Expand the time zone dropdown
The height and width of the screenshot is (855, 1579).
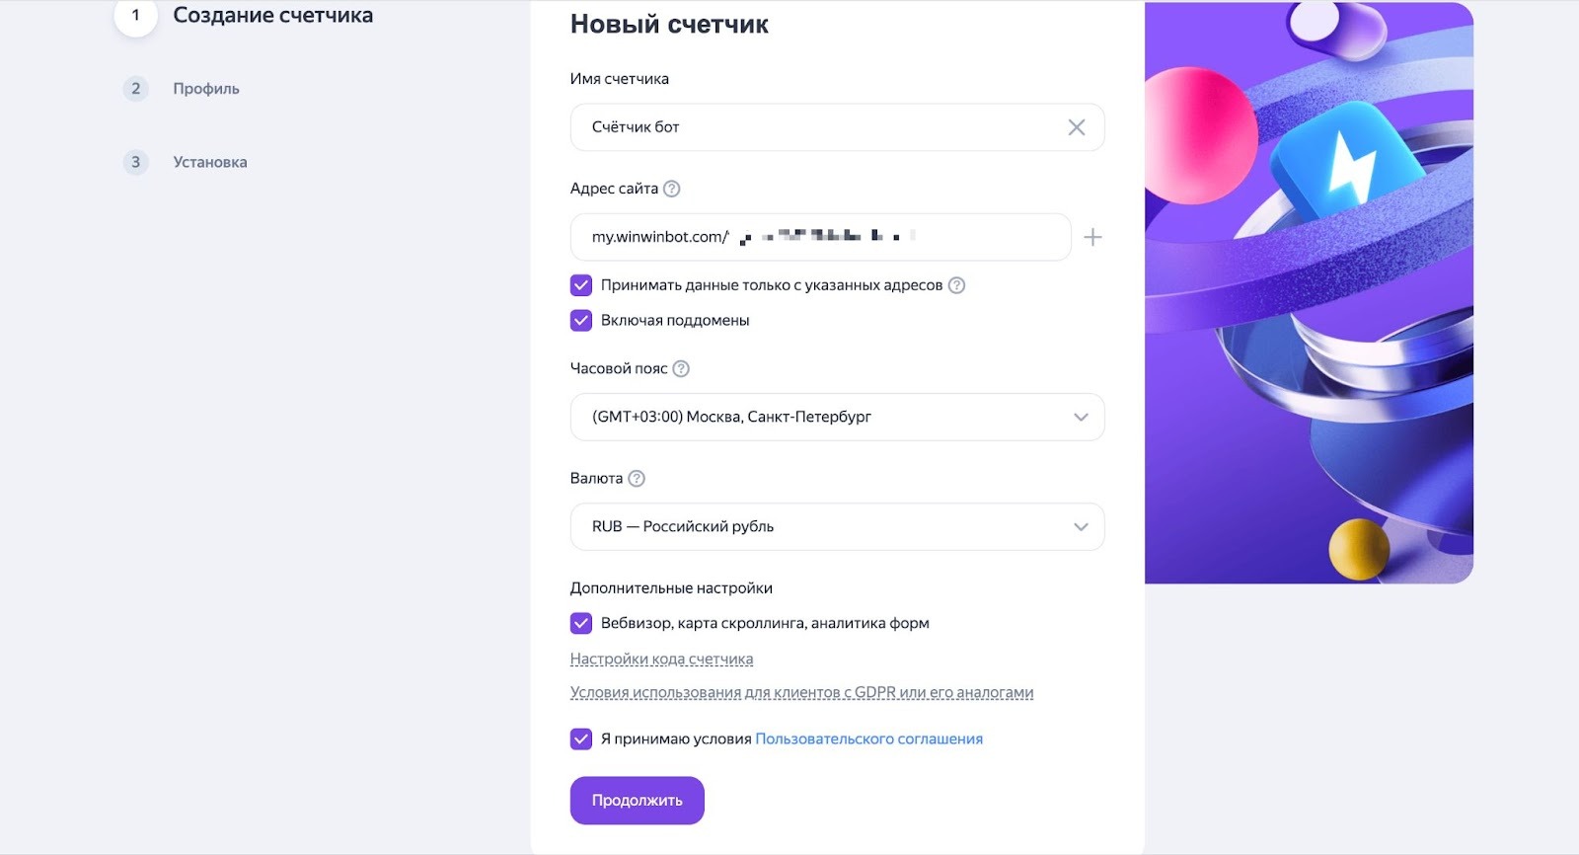point(837,417)
